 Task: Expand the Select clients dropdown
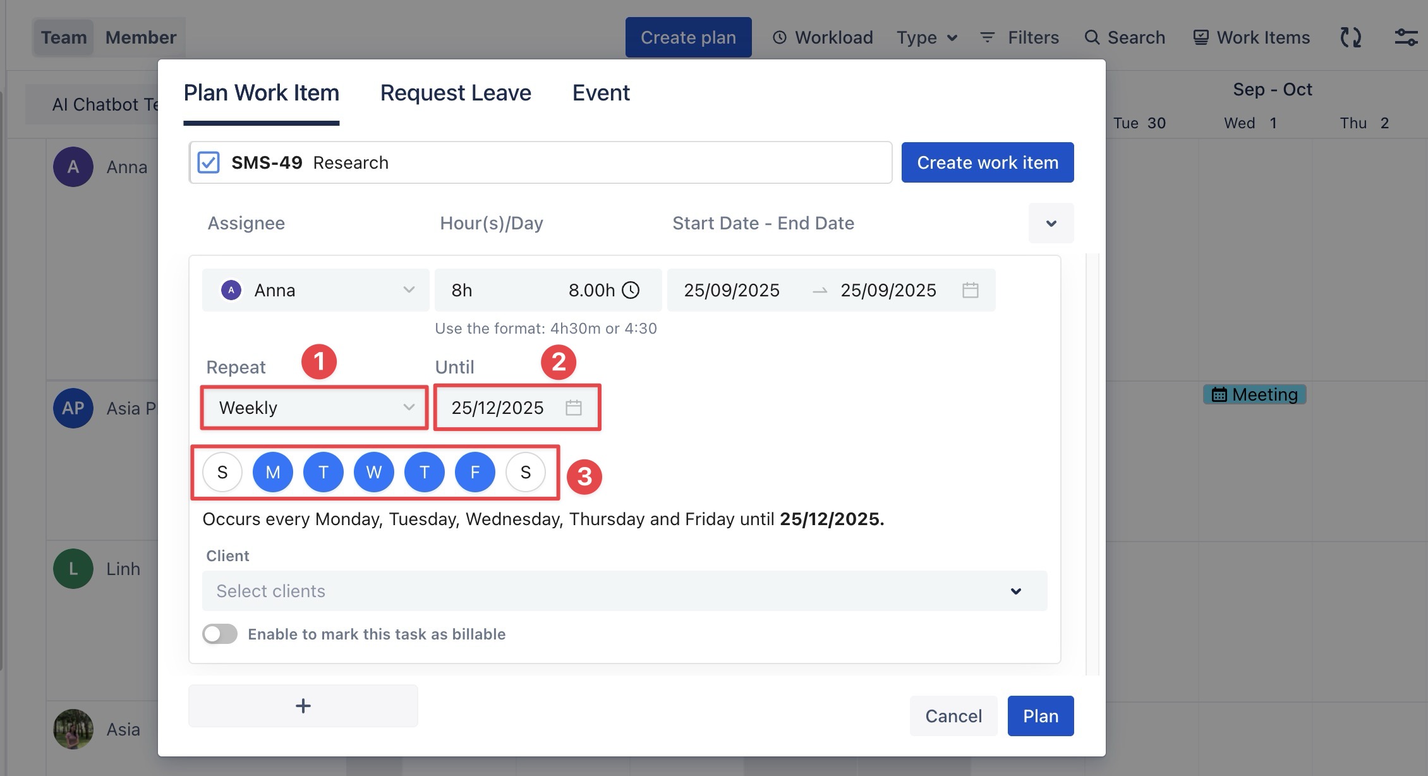pyautogui.click(x=624, y=591)
